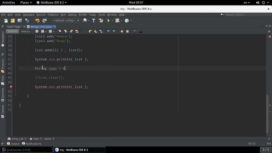The width and height of the screenshot is (272, 153).
Task: Toggle bookmark on the current line
Action: [101, 31]
